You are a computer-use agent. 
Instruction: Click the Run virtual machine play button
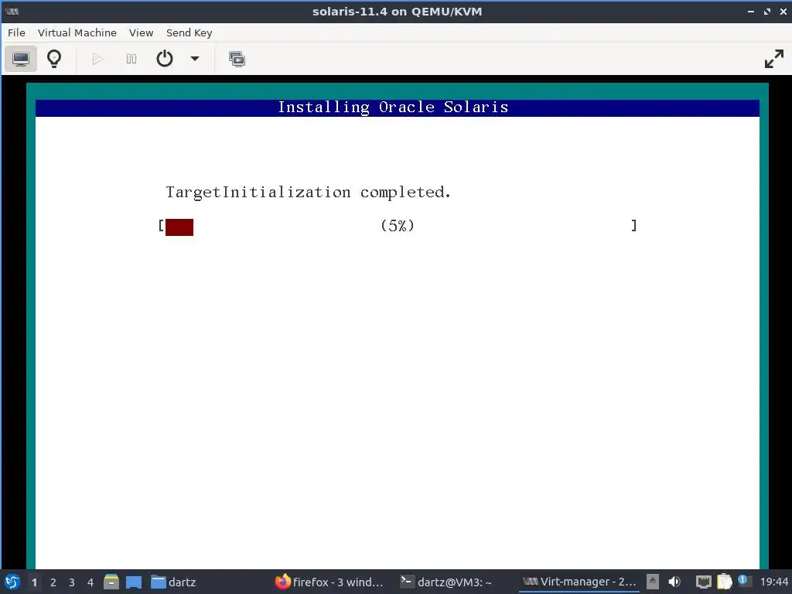[98, 59]
